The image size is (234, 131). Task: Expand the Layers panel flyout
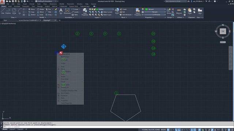[x=98, y=17]
